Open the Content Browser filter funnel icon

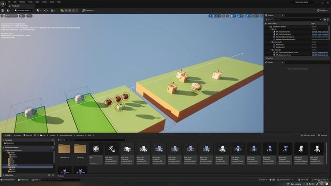click(59, 140)
